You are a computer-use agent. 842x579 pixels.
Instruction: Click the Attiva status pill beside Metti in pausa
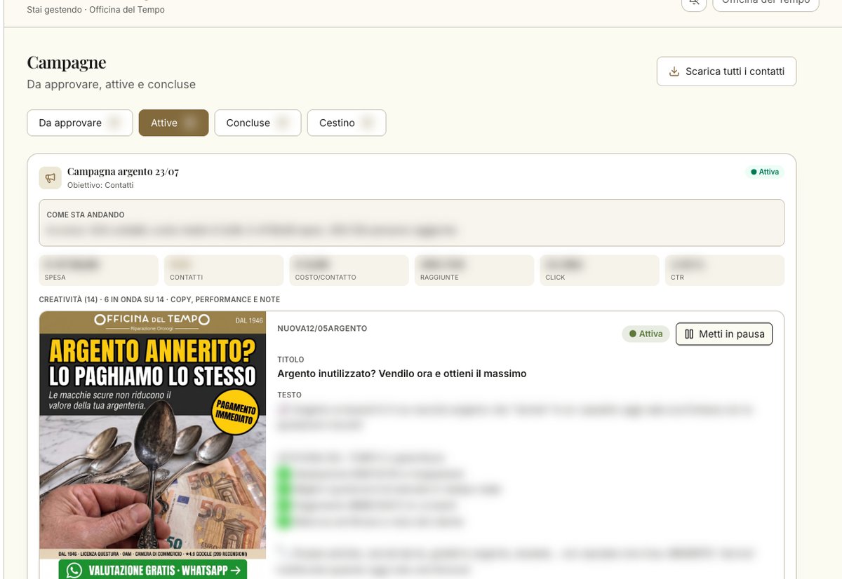coord(646,334)
